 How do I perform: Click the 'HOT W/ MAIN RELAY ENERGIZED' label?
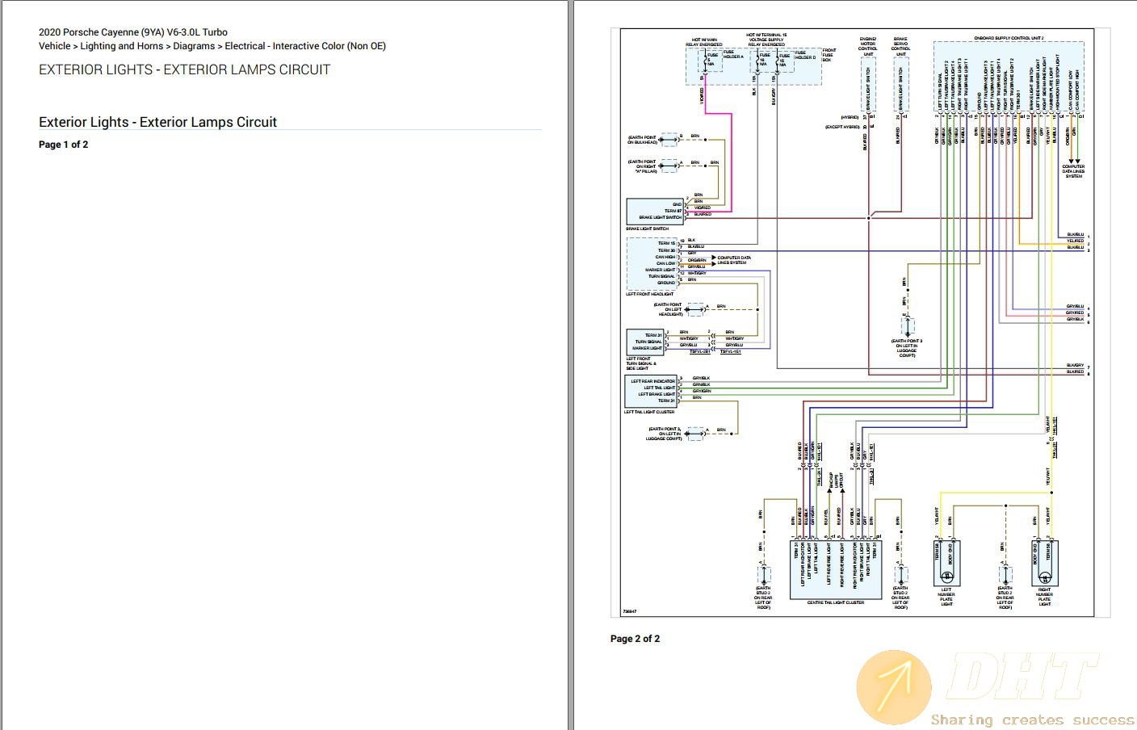click(x=706, y=42)
